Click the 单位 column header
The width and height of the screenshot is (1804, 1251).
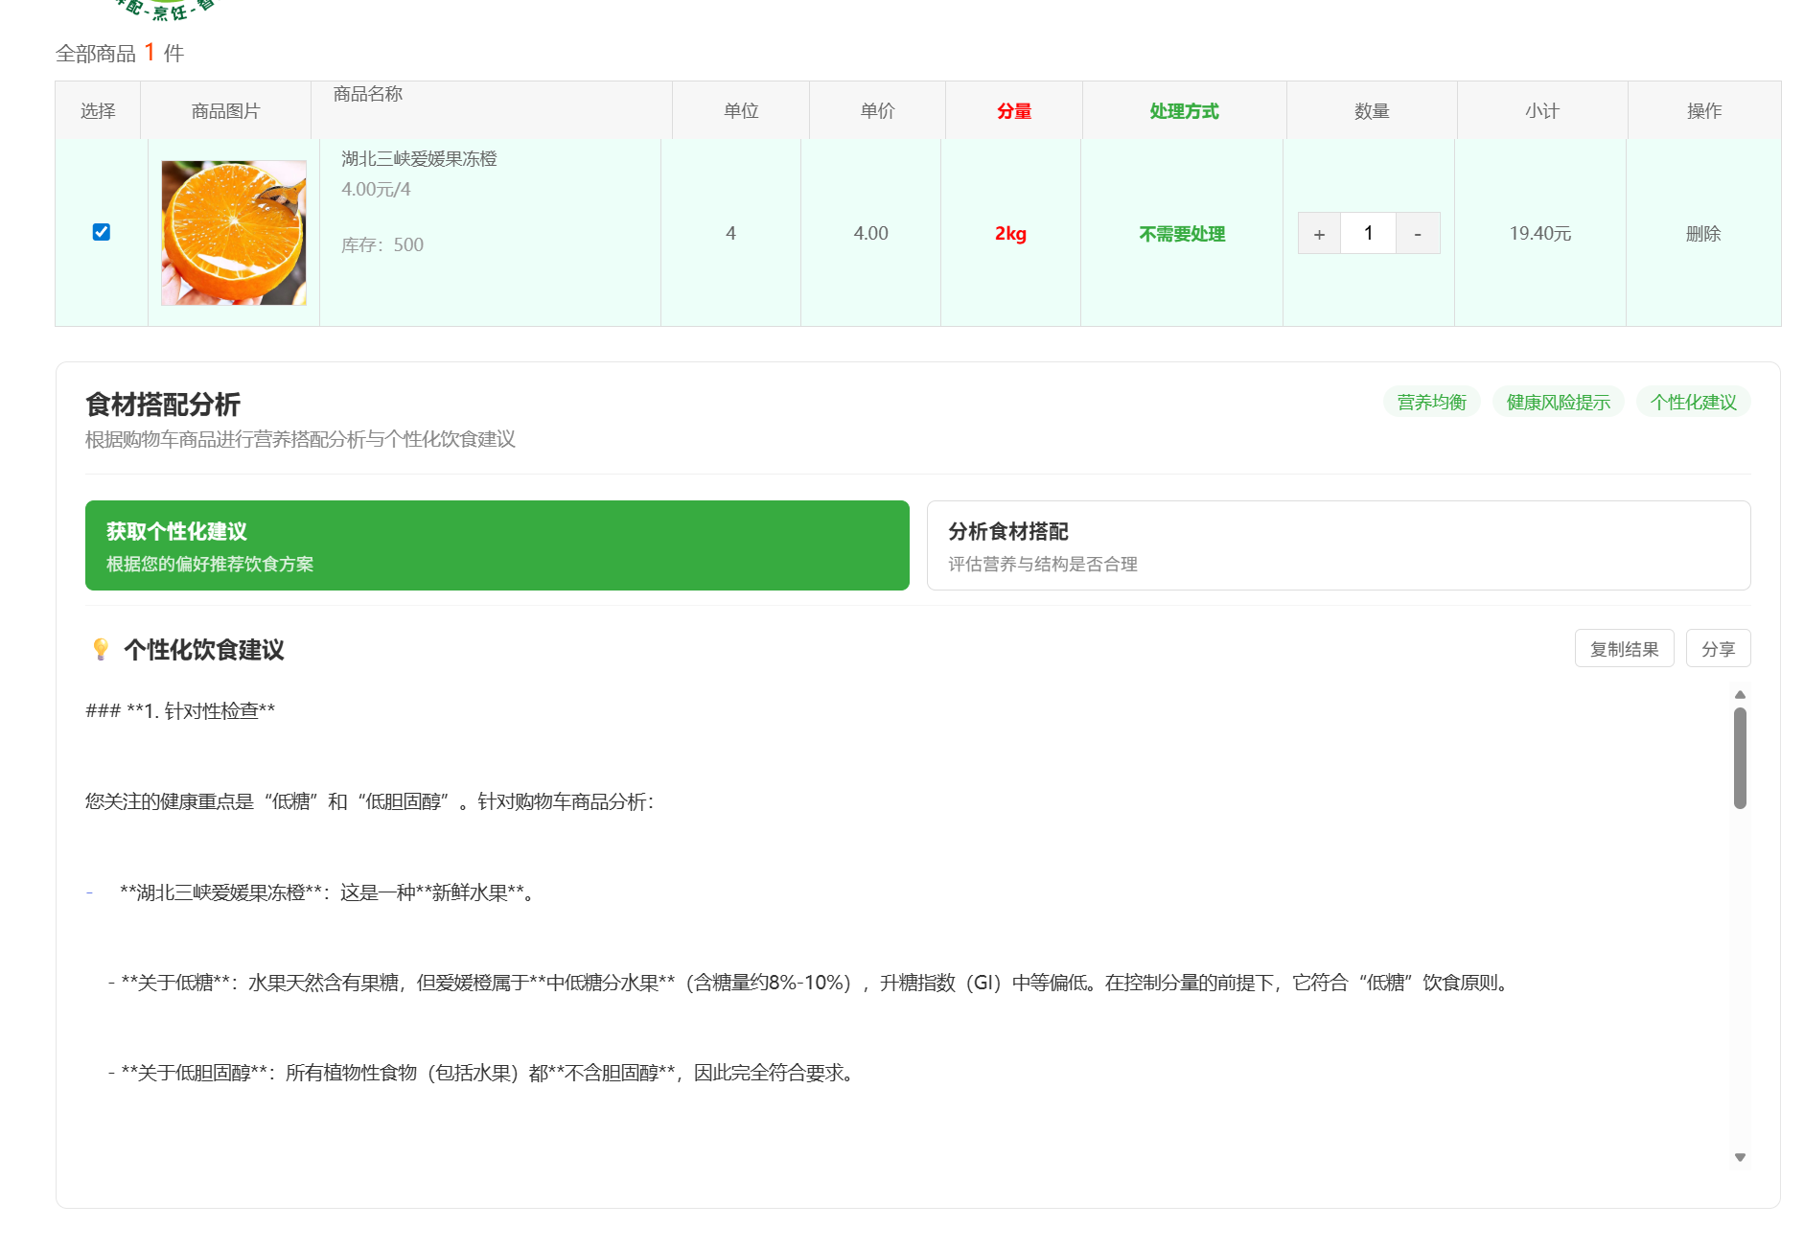[x=740, y=109]
